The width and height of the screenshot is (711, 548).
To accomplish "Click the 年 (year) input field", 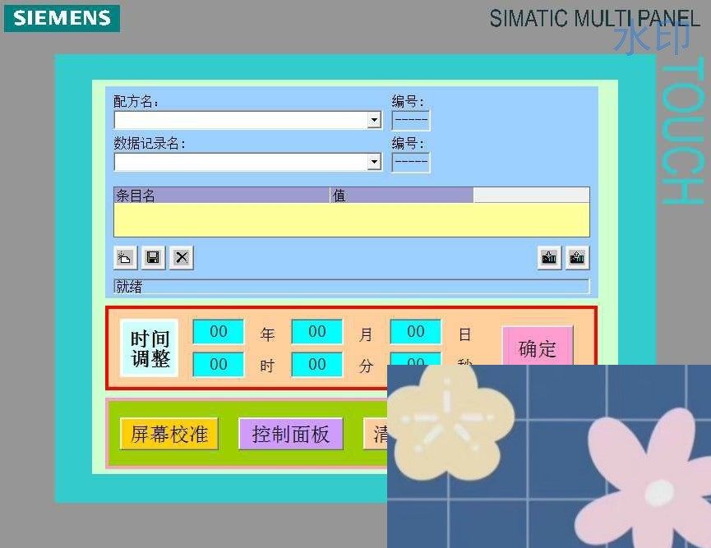I will pos(219,332).
